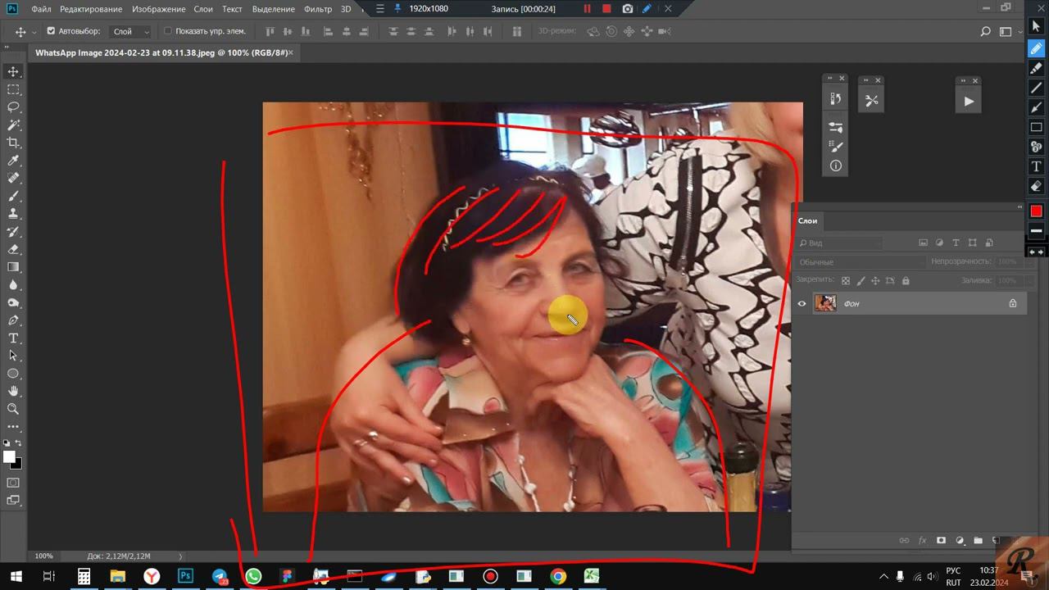Show hidden icons in the system tray
Screen dimensions: 1049x590
pos(883,577)
